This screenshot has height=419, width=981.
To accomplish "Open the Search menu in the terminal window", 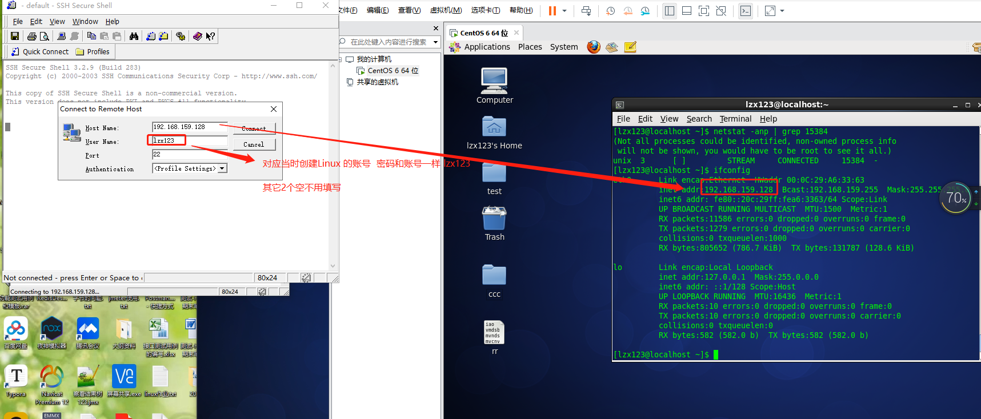I will point(699,119).
